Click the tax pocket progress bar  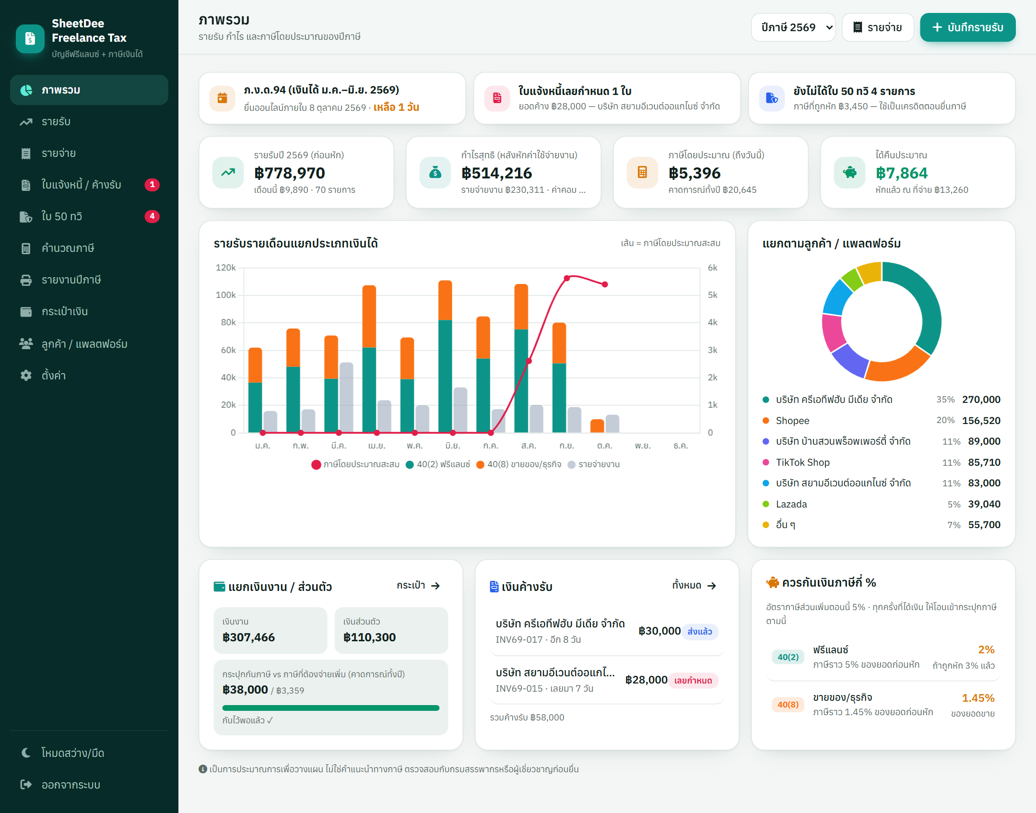tap(331, 708)
